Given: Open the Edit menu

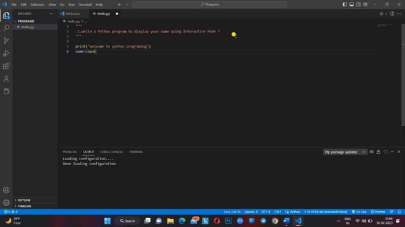Looking at the screenshot, I should pyautogui.click(x=23, y=4).
